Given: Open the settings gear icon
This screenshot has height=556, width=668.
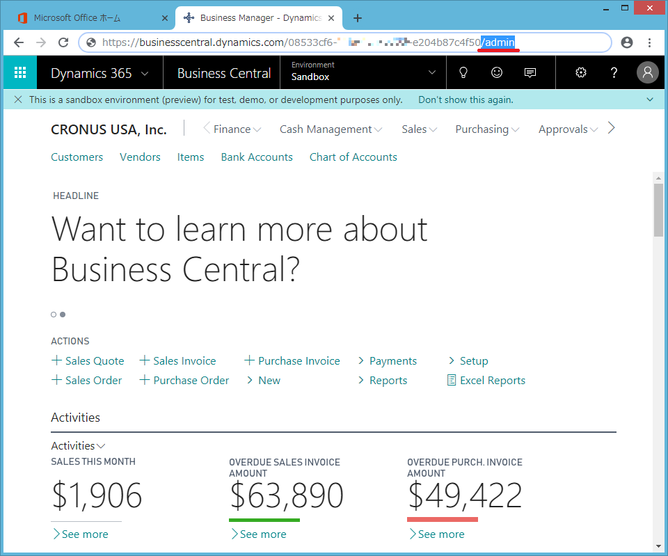Looking at the screenshot, I should pos(580,73).
